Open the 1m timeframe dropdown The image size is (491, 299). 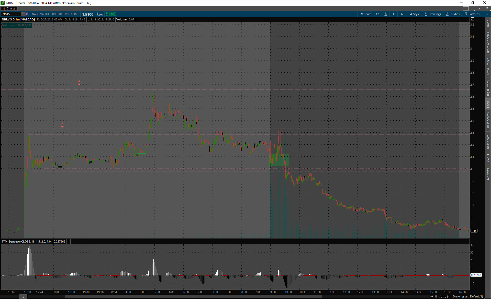pos(403,14)
